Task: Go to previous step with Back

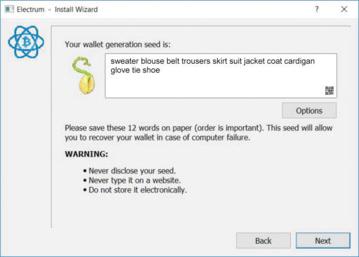Action: pos(263,241)
